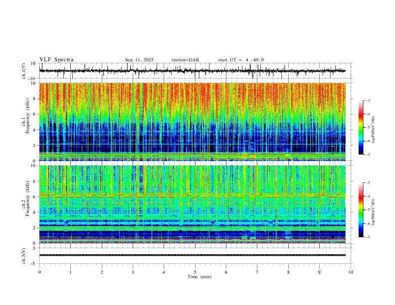Image resolution: width=395 pixels, height=305 pixels.
Task: Click the time axis tick "9"
Action: tap(319, 272)
